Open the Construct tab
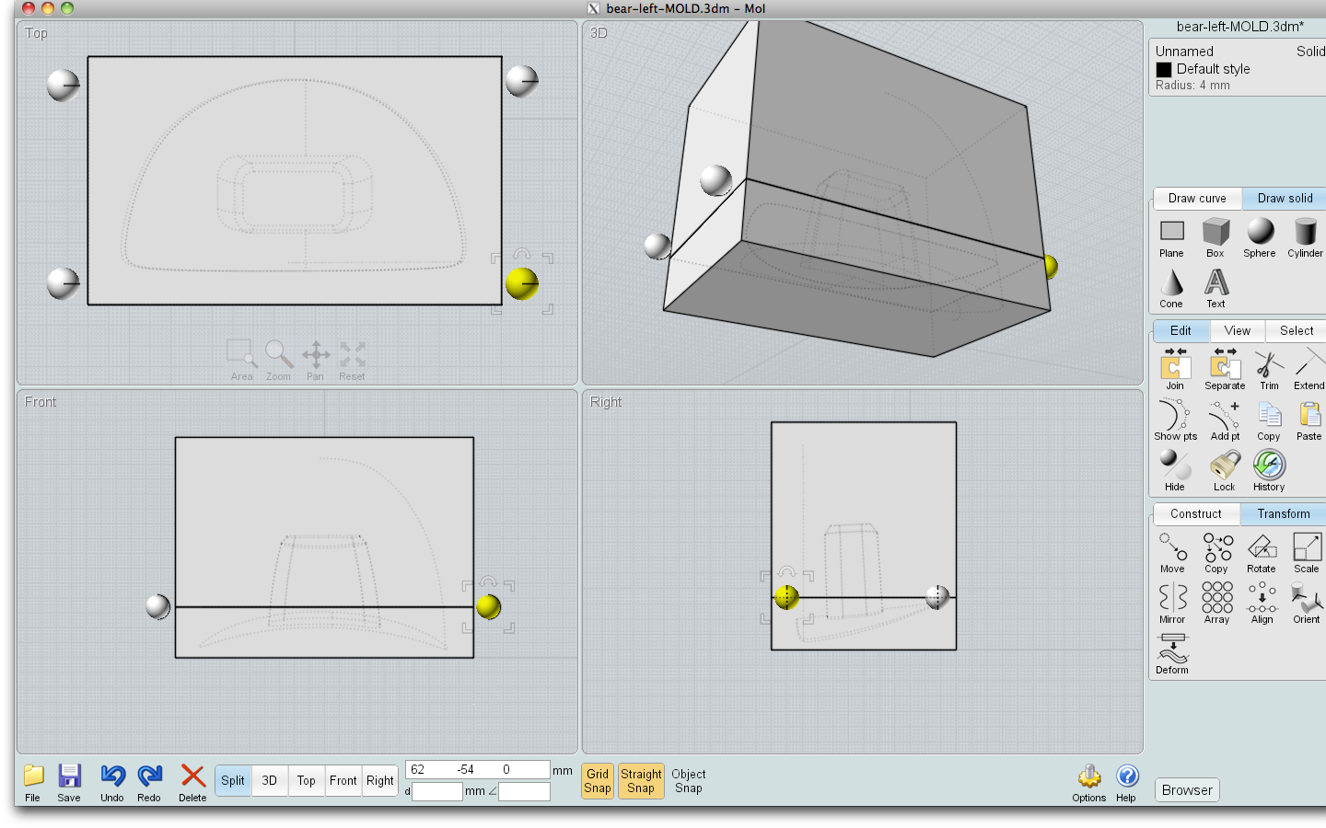 click(1196, 513)
